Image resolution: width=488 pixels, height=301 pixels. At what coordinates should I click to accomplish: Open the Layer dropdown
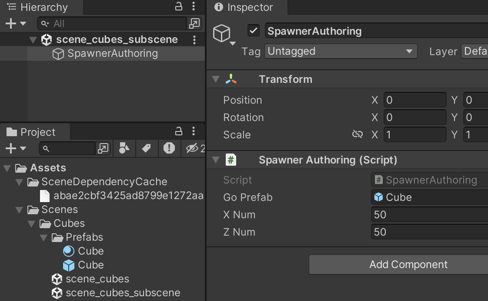click(475, 51)
